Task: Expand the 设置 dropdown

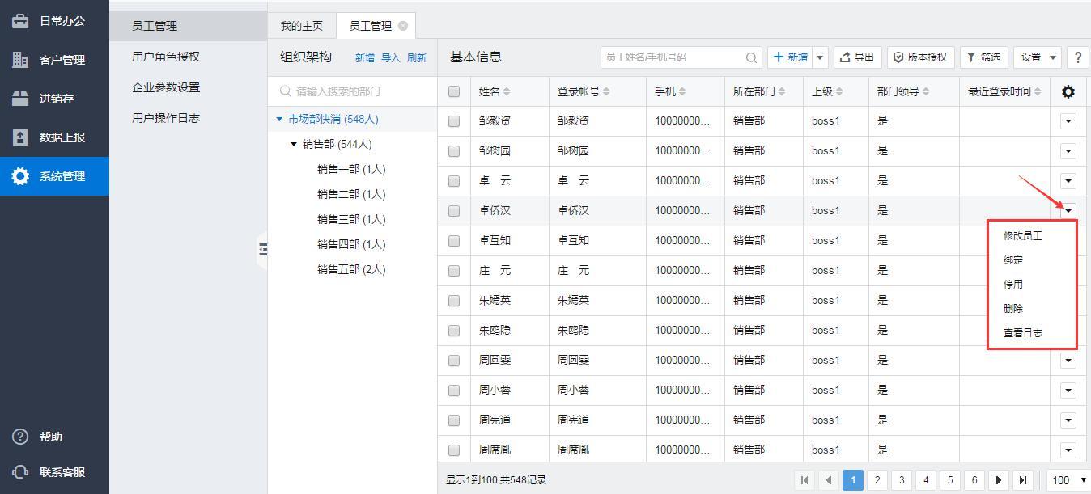Action: (x=1037, y=57)
